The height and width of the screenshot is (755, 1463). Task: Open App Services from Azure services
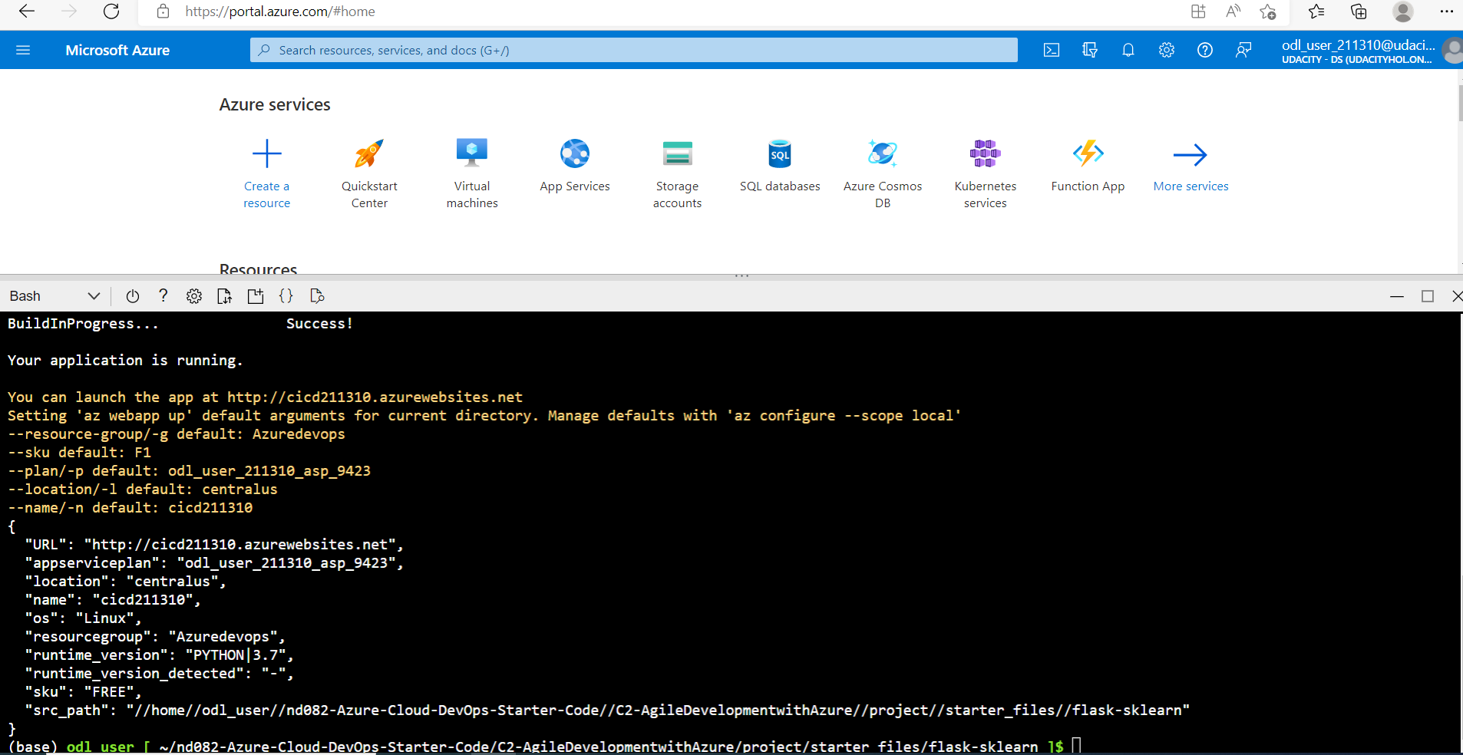point(574,165)
